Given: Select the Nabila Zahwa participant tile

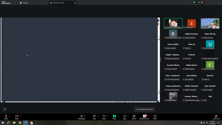Looking at the screenshot, I should tap(191, 66).
